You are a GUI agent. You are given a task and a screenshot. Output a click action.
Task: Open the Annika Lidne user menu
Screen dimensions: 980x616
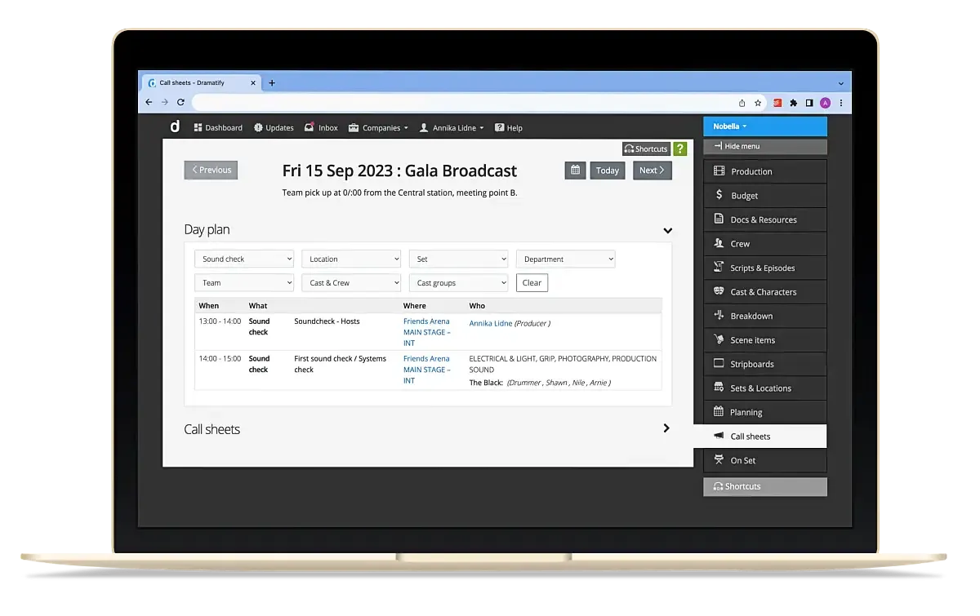(452, 128)
